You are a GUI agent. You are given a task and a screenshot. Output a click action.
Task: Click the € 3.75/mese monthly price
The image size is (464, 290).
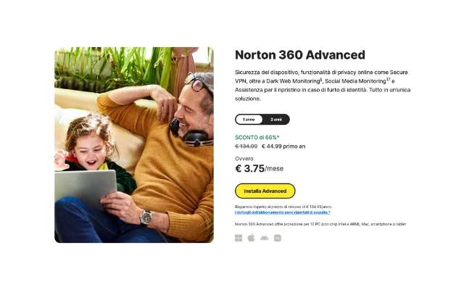[x=260, y=169]
